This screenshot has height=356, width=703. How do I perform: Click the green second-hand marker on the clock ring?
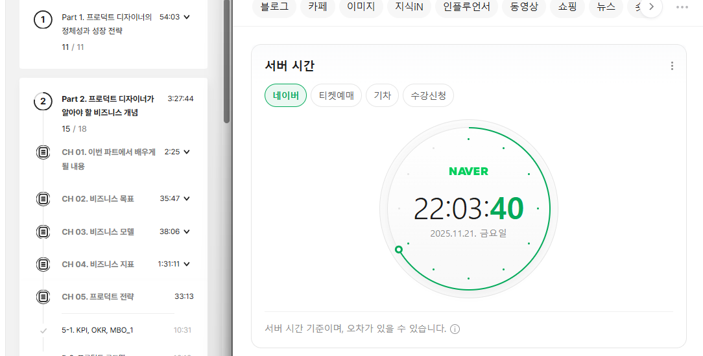pos(399,250)
